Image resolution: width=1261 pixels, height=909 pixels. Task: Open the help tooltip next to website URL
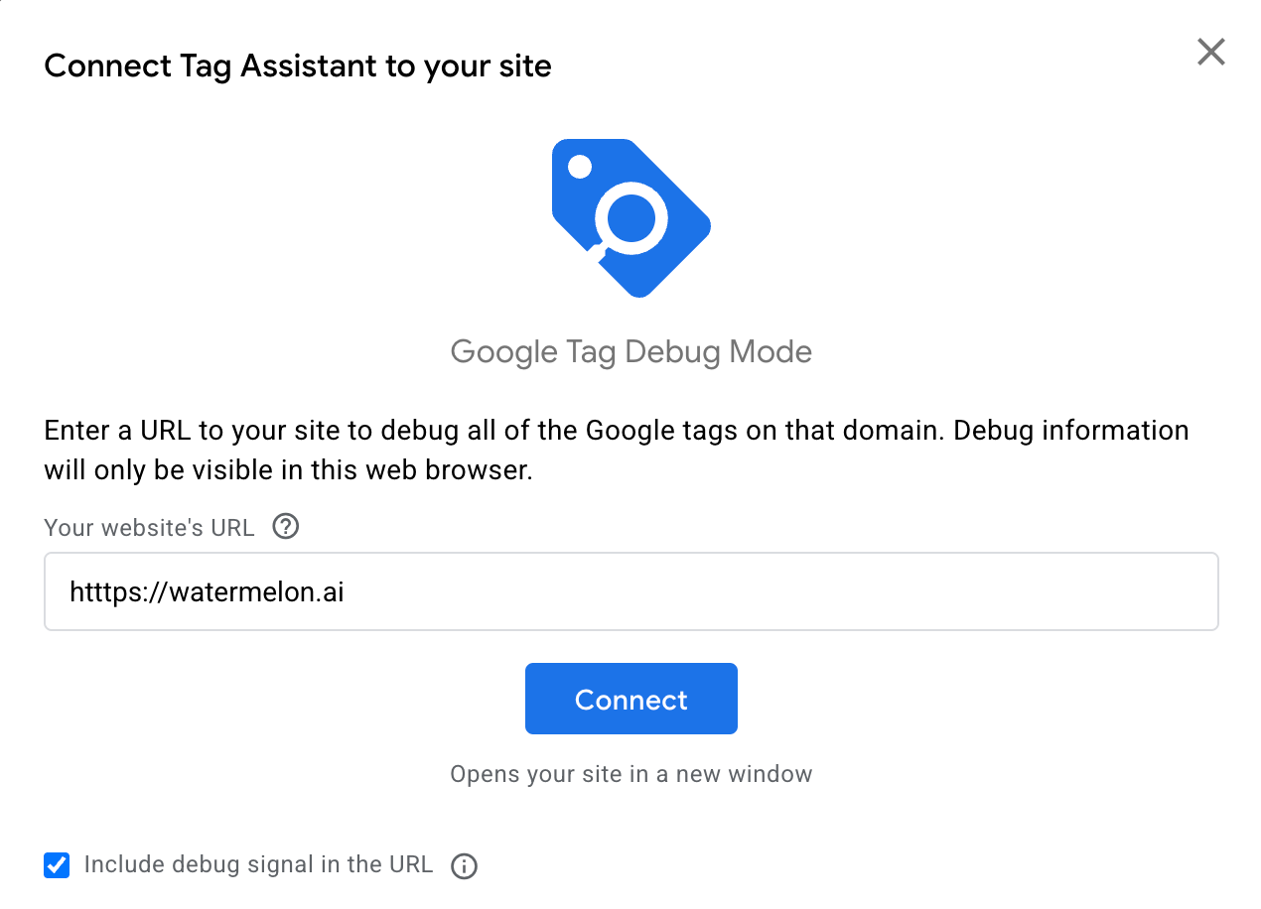point(285,527)
